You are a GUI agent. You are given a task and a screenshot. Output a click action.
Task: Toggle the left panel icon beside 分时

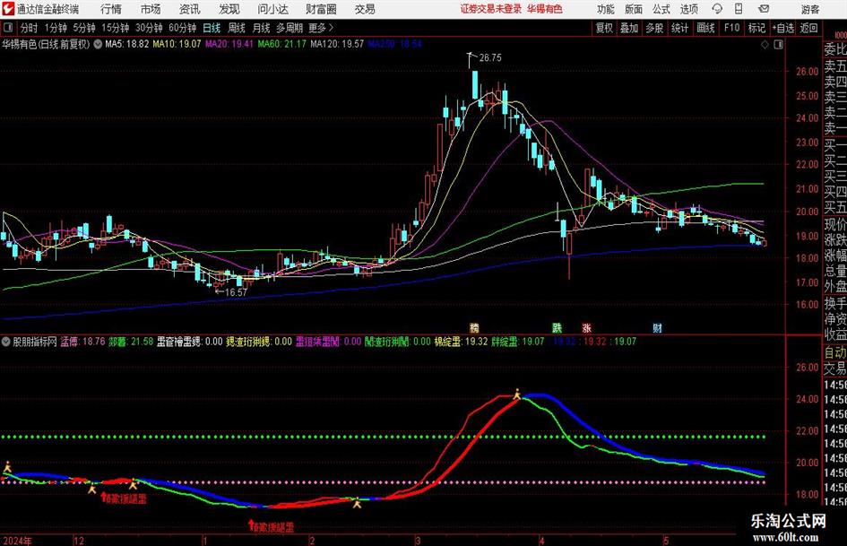(8, 28)
